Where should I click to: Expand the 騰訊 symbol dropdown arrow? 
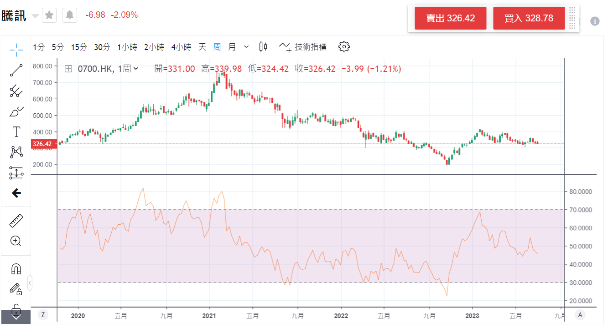pyautogui.click(x=35, y=16)
